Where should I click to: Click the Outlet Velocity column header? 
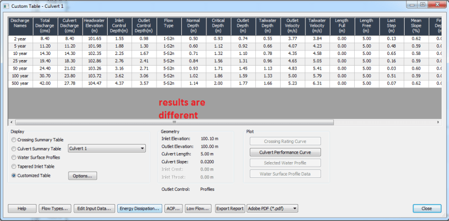(x=292, y=26)
